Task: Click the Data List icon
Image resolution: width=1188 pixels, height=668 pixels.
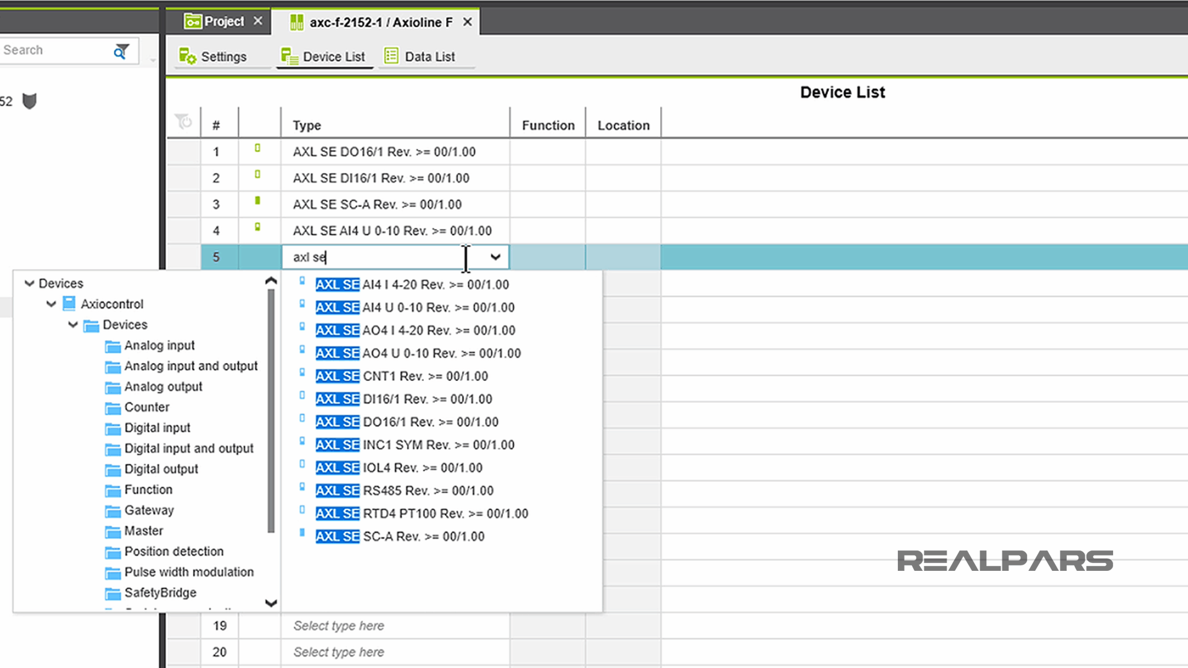Action: [x=390, y=55]
